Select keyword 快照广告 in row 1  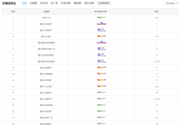point(46,18)
